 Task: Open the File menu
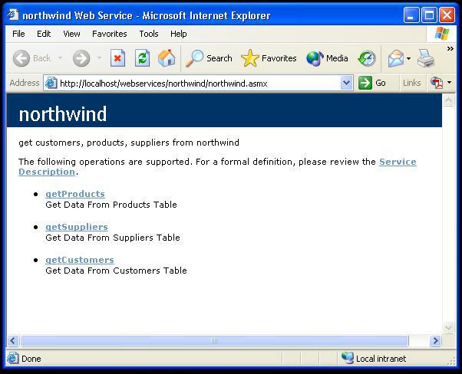[18, 34]
